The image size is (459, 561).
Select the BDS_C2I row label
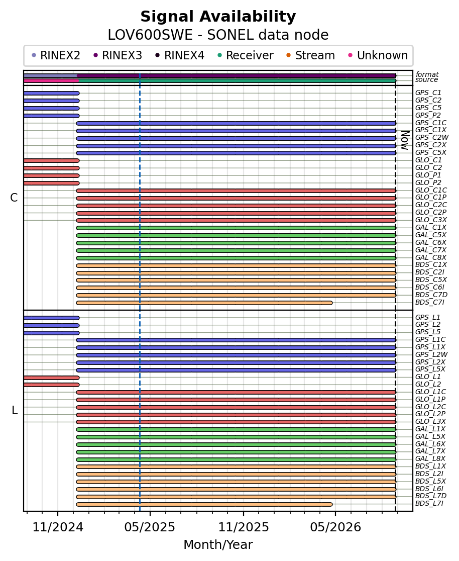pyautogui.click(x=430, y=272)
